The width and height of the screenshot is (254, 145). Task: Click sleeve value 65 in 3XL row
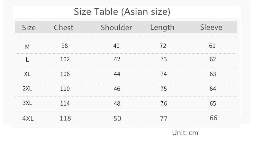coord(213,103)
